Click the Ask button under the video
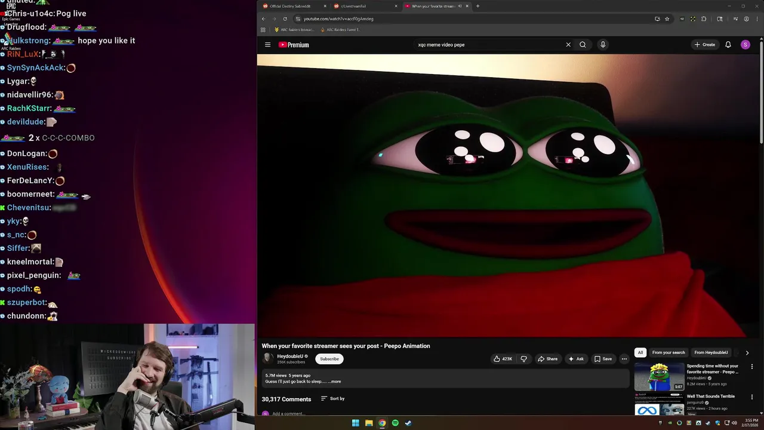This screenshot has width=764, height=430. click(576, 359)
